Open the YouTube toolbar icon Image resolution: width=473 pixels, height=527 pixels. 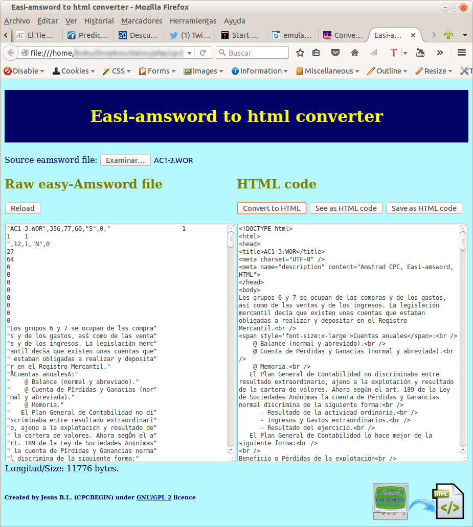[420, 53]
